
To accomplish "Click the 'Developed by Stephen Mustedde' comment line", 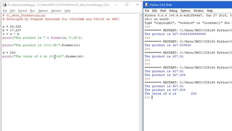I will pyautogui.click(x=61, y=19).
